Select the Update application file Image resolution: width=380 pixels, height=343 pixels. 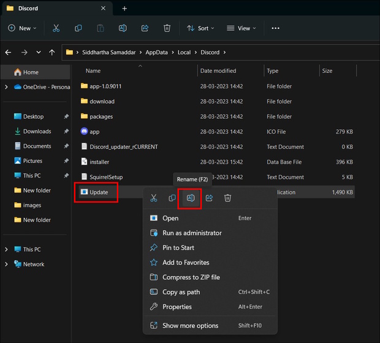click(99, 192)
